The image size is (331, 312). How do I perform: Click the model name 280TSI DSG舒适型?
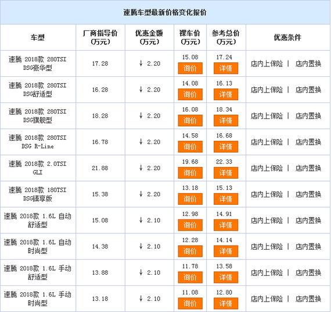coord(38,90)
